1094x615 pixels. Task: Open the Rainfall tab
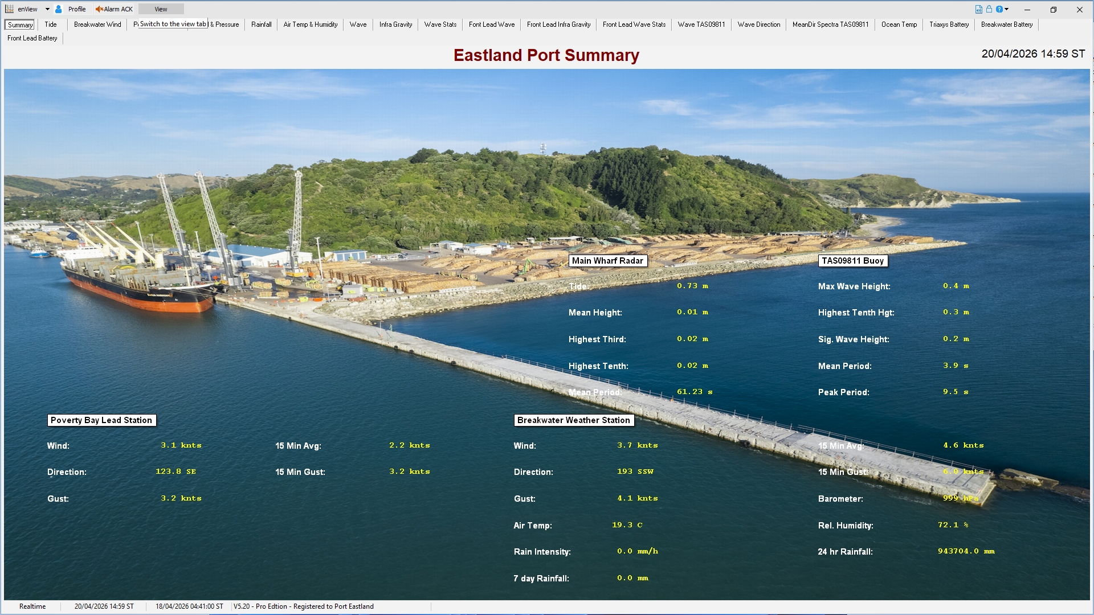click(x=261, y=24)
